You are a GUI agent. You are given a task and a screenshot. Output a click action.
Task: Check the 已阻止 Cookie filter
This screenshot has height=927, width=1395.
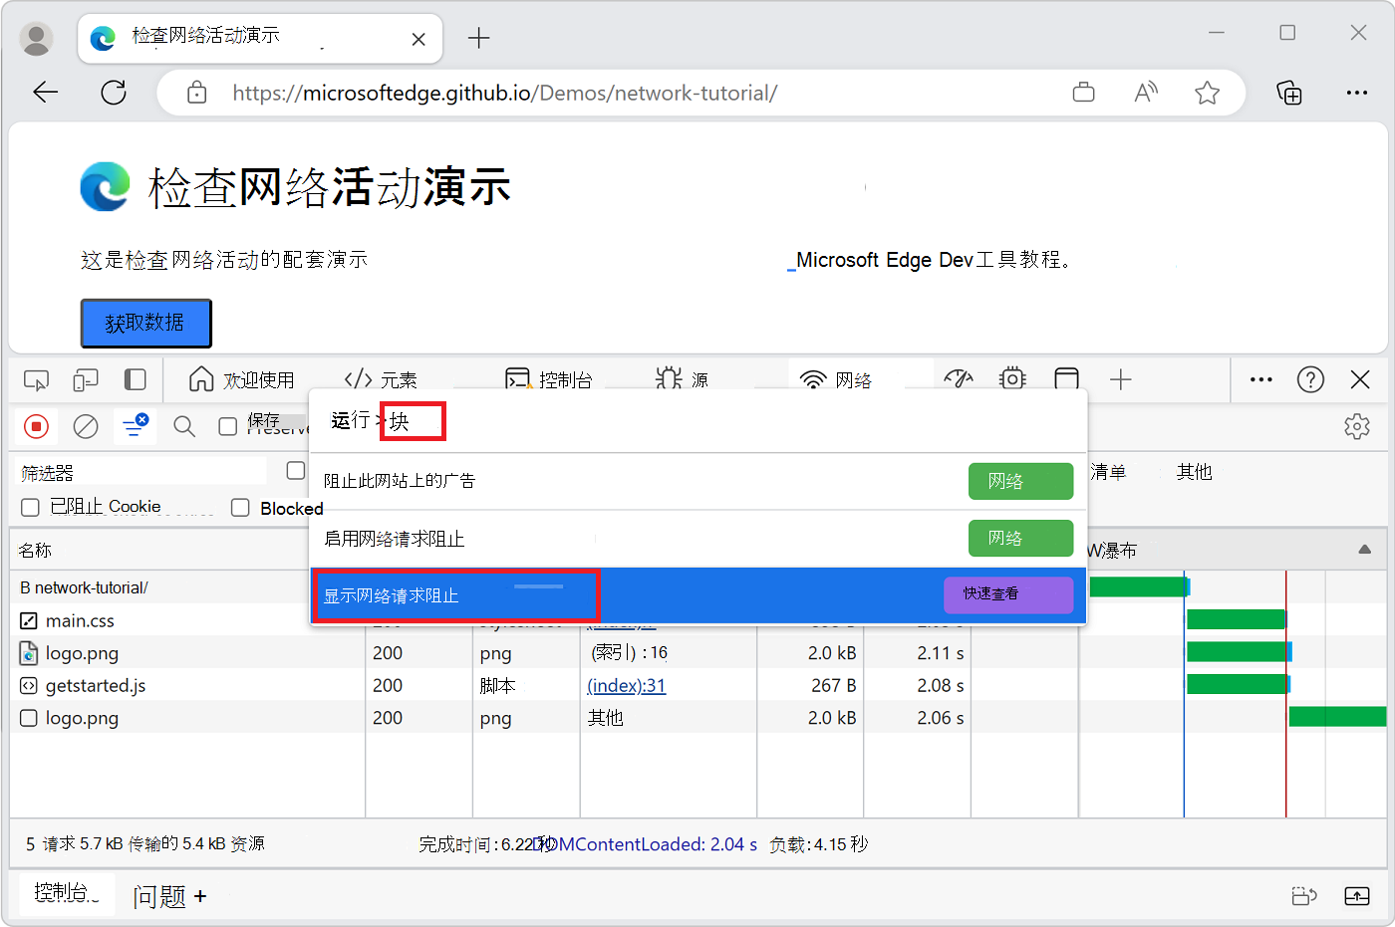pyautogui.click(x=29, y=506)
